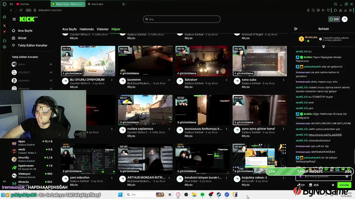Open the yeni mikrofon clip title
The width and height of the screenshot is (355, 199).
(x=80, y=177)
